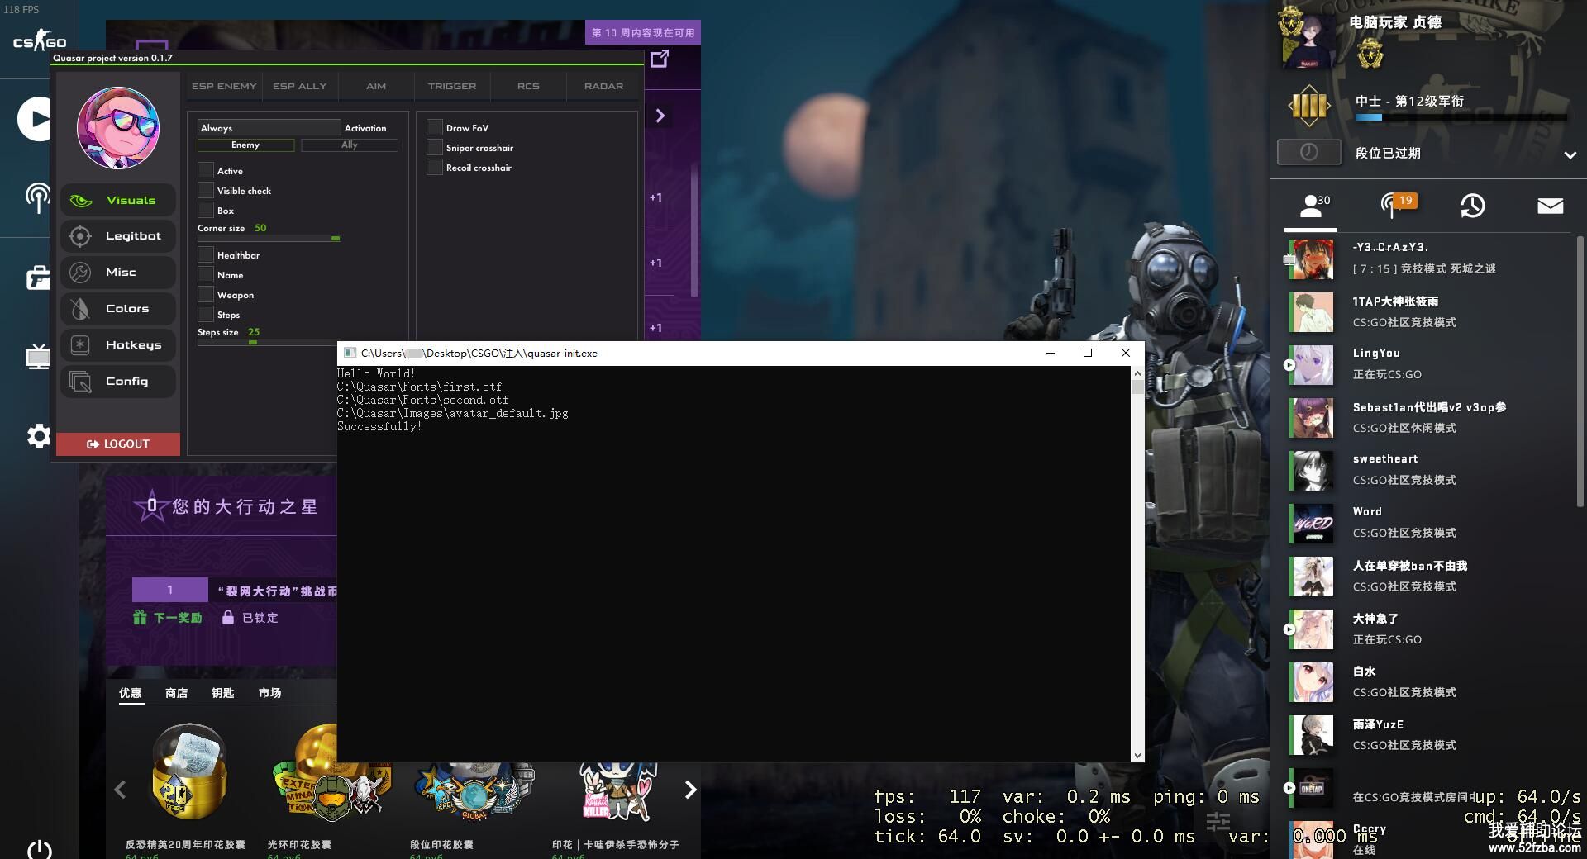Screen dimensions: 1587x859
Task: Open the Config section
Action: click(118, 382)
